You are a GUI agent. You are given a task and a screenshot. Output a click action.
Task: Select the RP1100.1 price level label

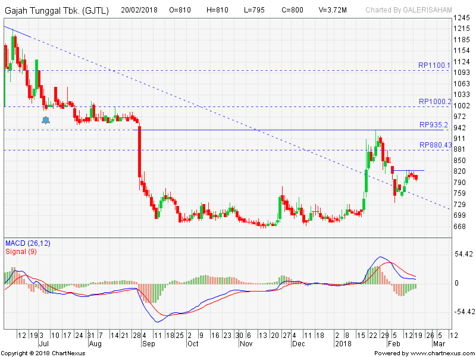pos(434,65)
